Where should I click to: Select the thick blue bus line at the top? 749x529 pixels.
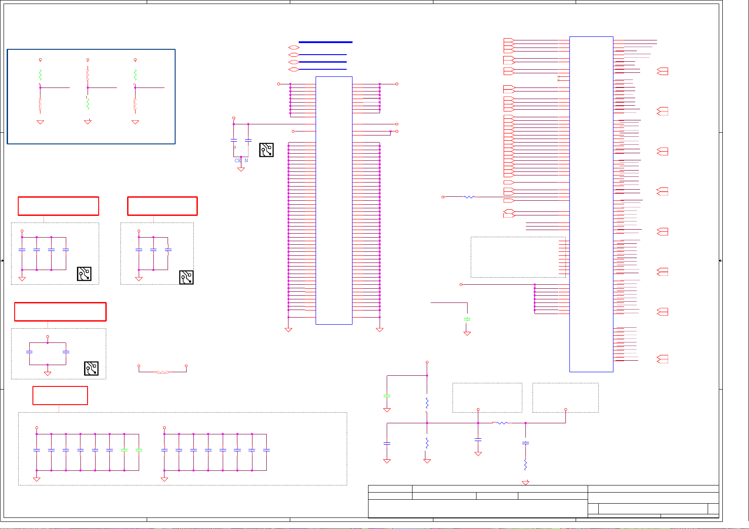click(x=325, y=42)
